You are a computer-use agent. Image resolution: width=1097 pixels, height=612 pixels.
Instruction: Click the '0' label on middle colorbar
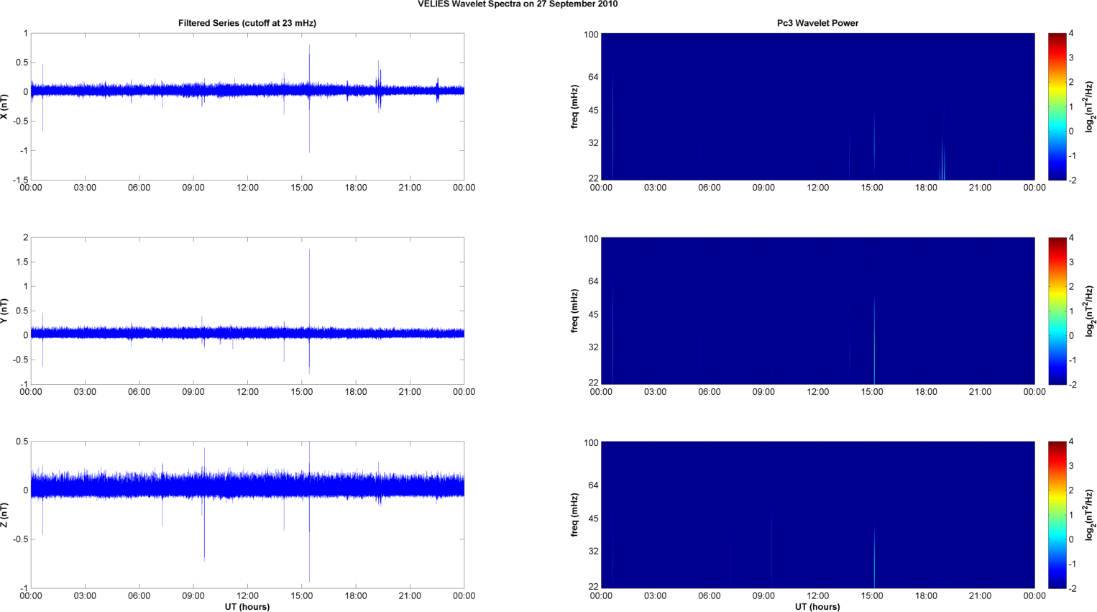coord(1071,335)
